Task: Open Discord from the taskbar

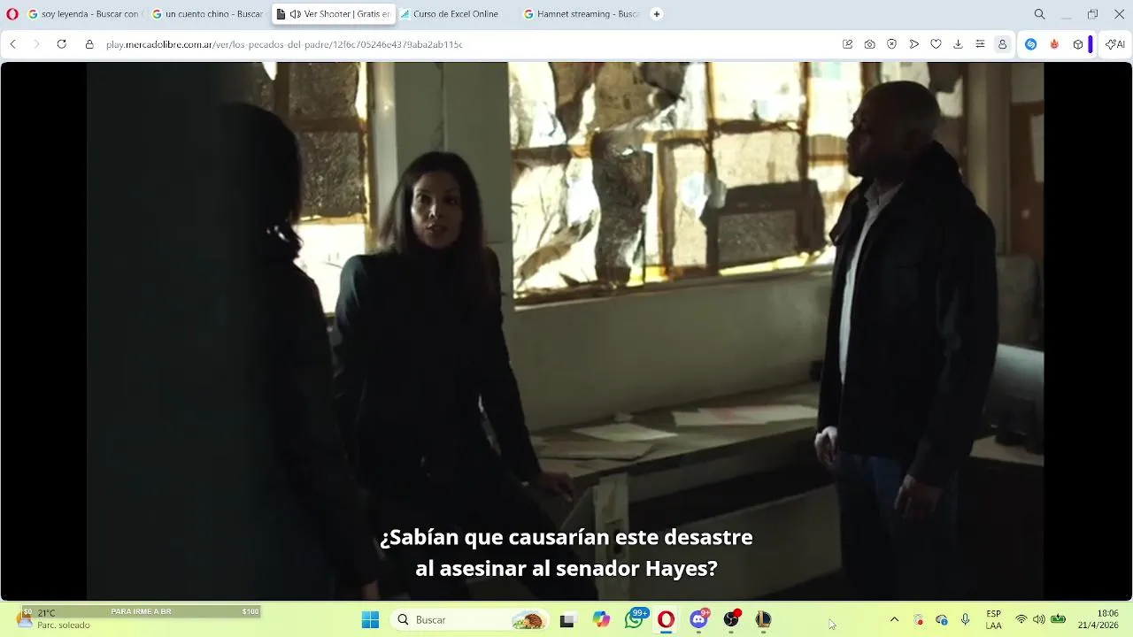Action: click(698, 619)
